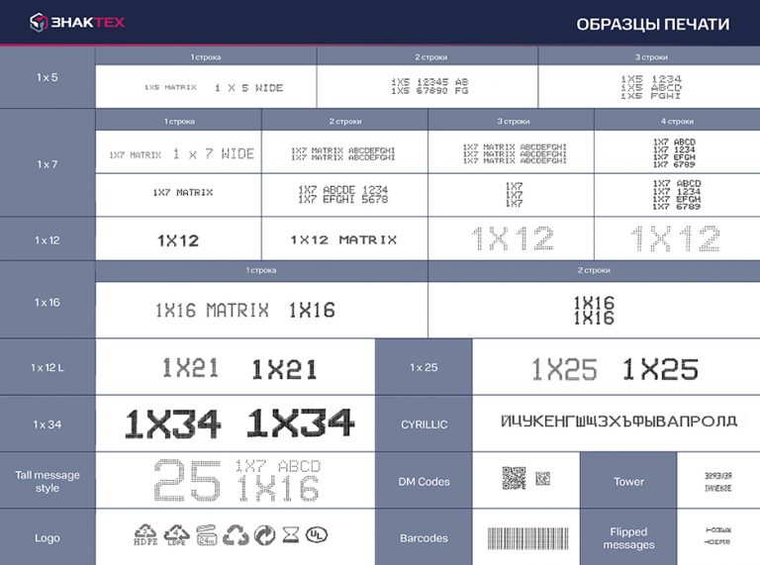Select the DM Codes label cell
This screenshot has height=565, width=760.
point(424,482)
